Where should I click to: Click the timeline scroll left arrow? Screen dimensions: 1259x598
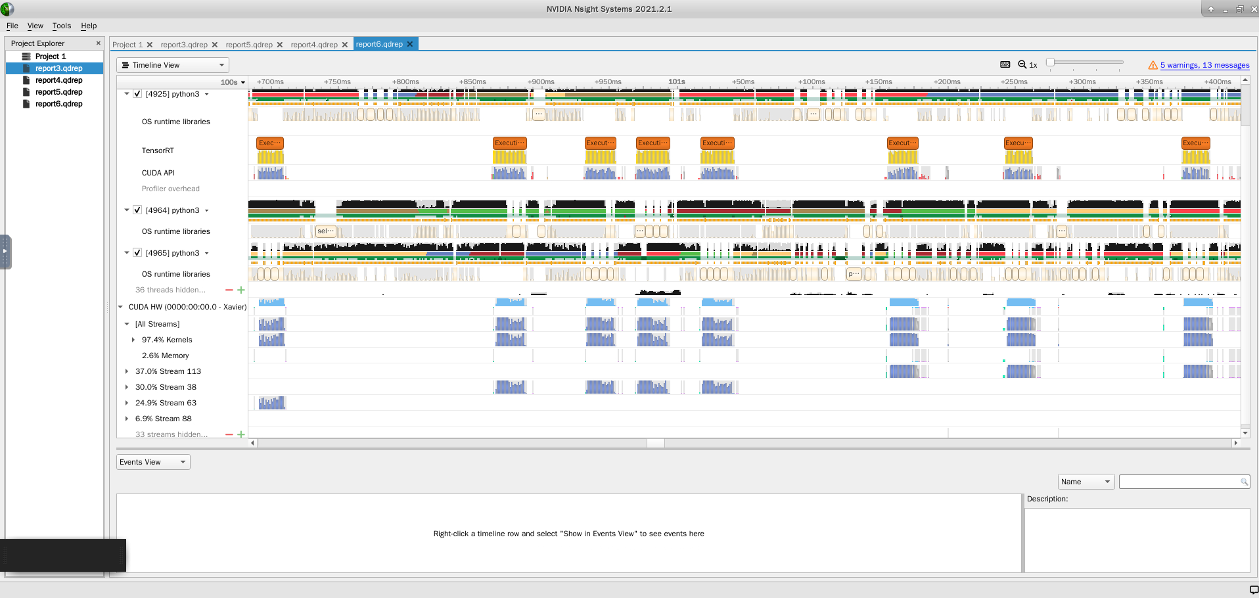pyautogui.click(x=253, y=443)
